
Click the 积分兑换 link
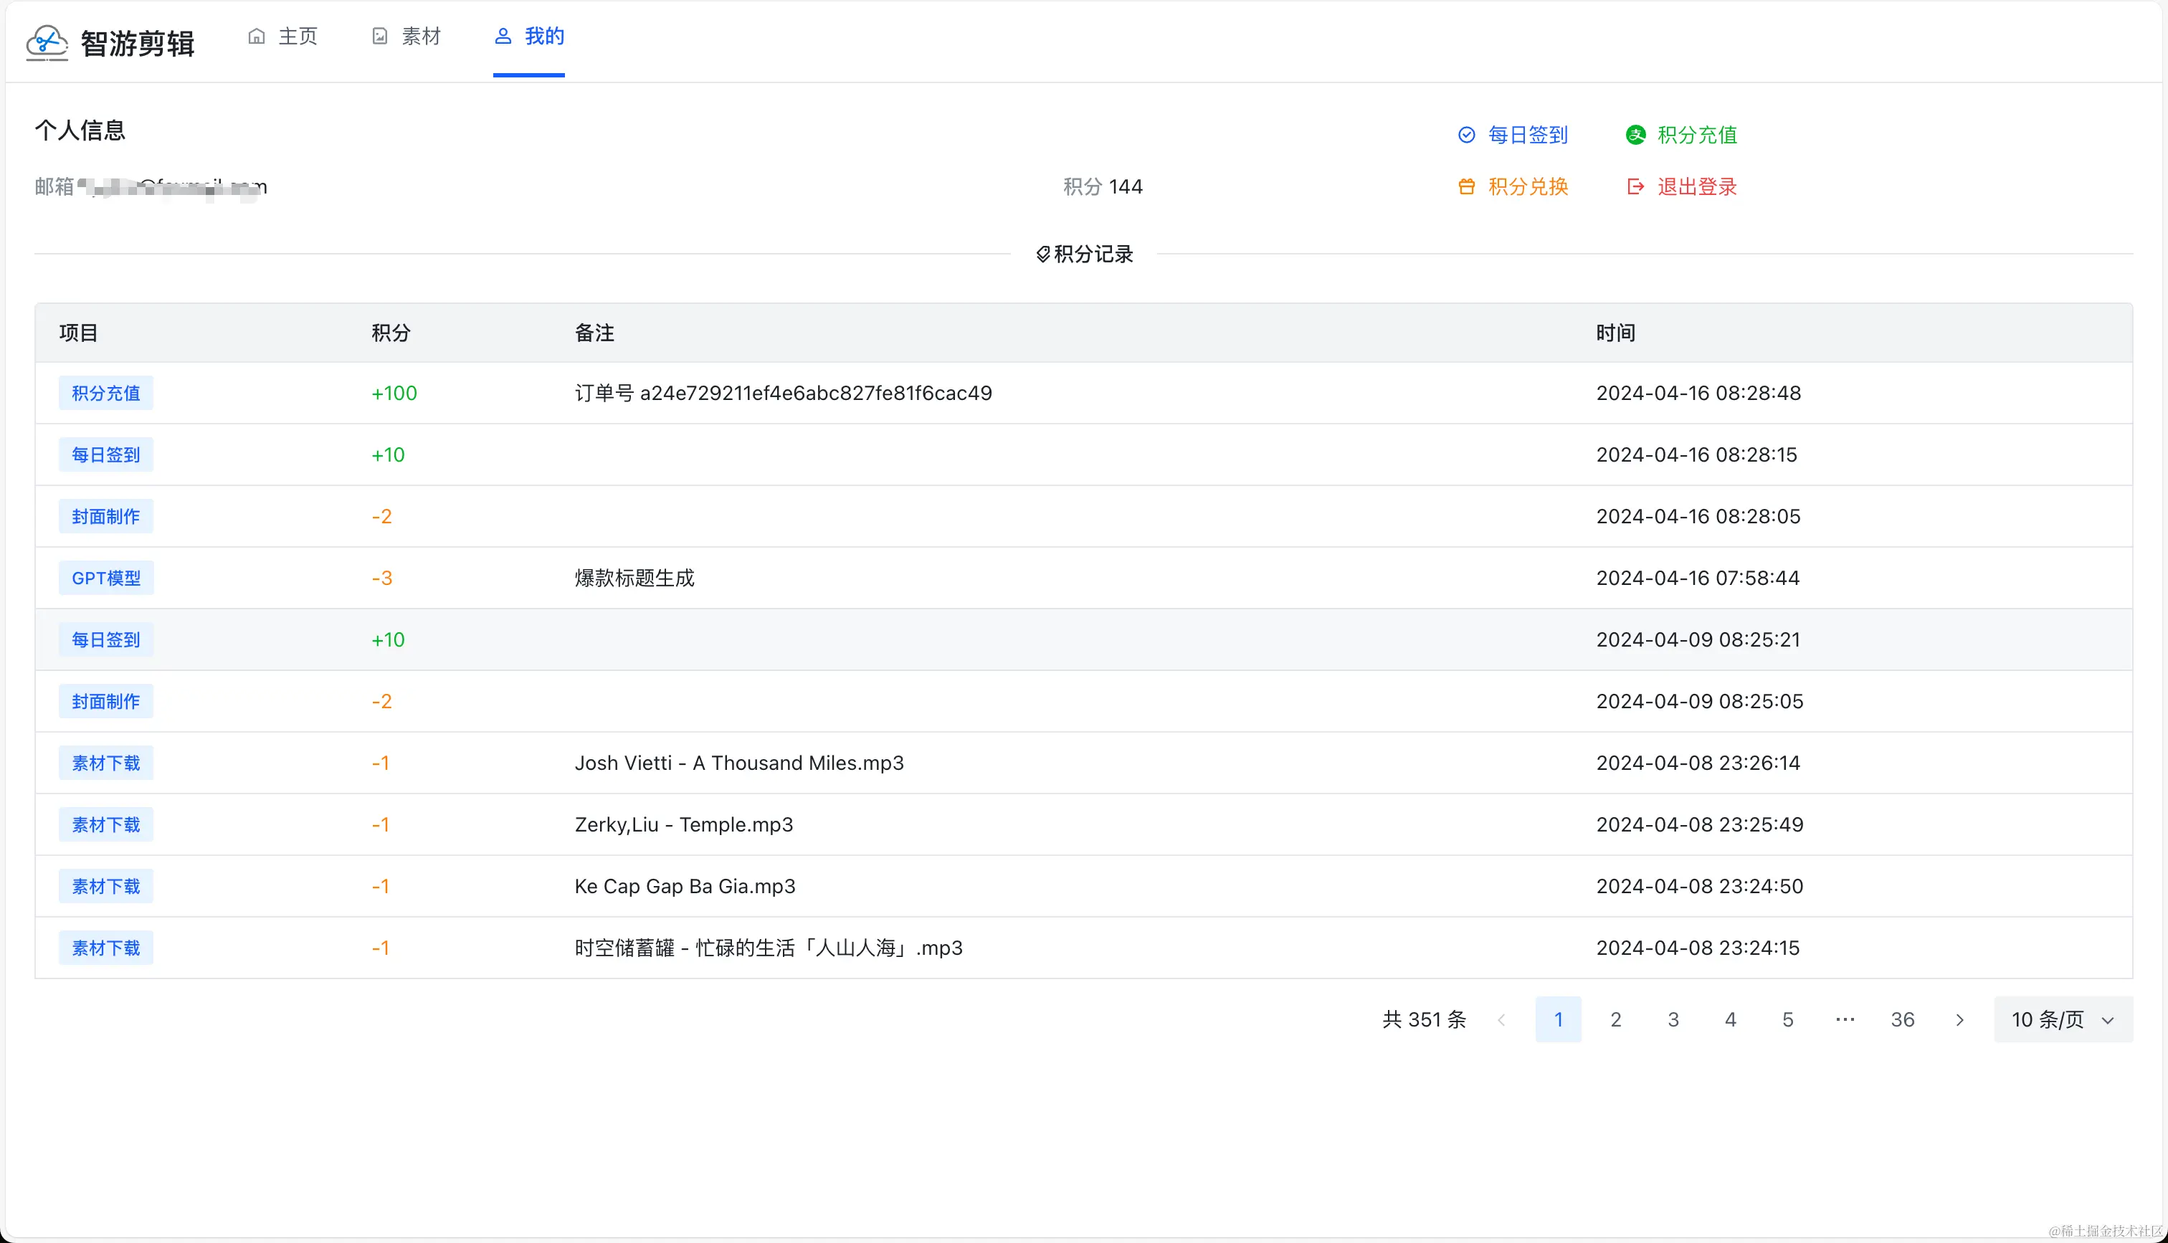1528,187
